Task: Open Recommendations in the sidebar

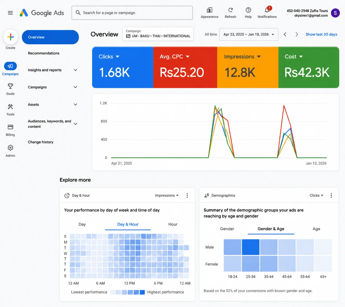Action: point(44,53)
